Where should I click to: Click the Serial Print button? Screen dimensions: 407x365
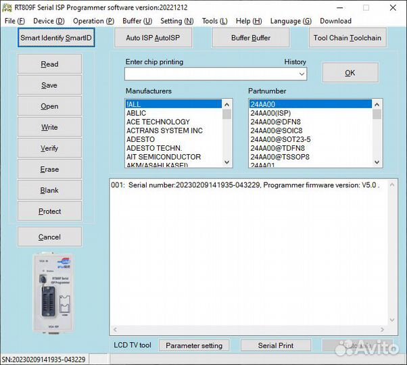(276, 345)
